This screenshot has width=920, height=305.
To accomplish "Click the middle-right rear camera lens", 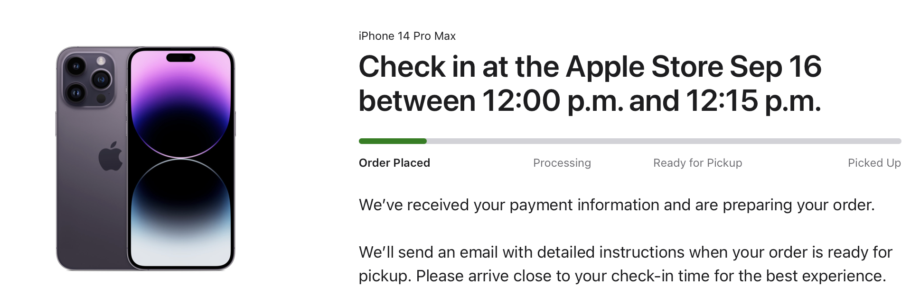I will [101, 79].
